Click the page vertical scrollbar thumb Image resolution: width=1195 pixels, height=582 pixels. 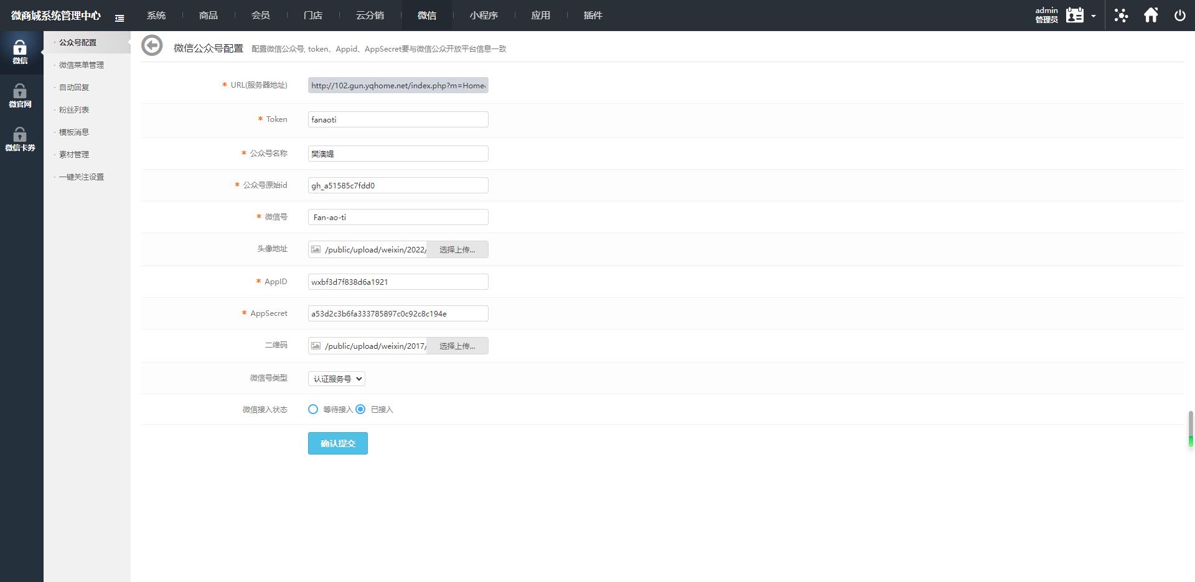pyautogui.click(x=1191, y=428)
